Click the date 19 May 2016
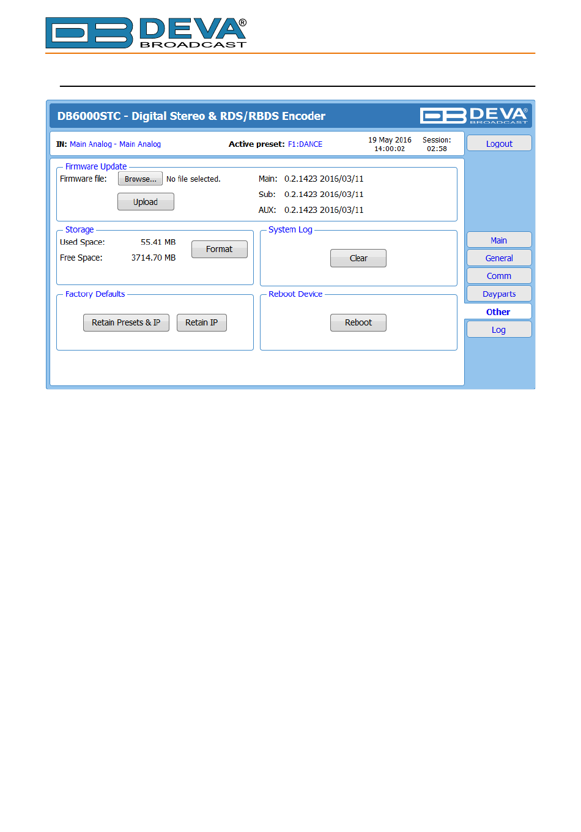The image size is (581, 832). (390, 140)
